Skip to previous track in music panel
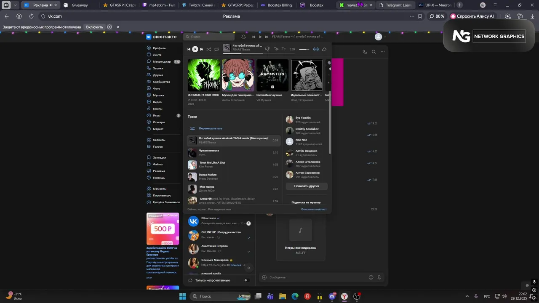This screenshot has width=539, height=303. pos(189,49)
